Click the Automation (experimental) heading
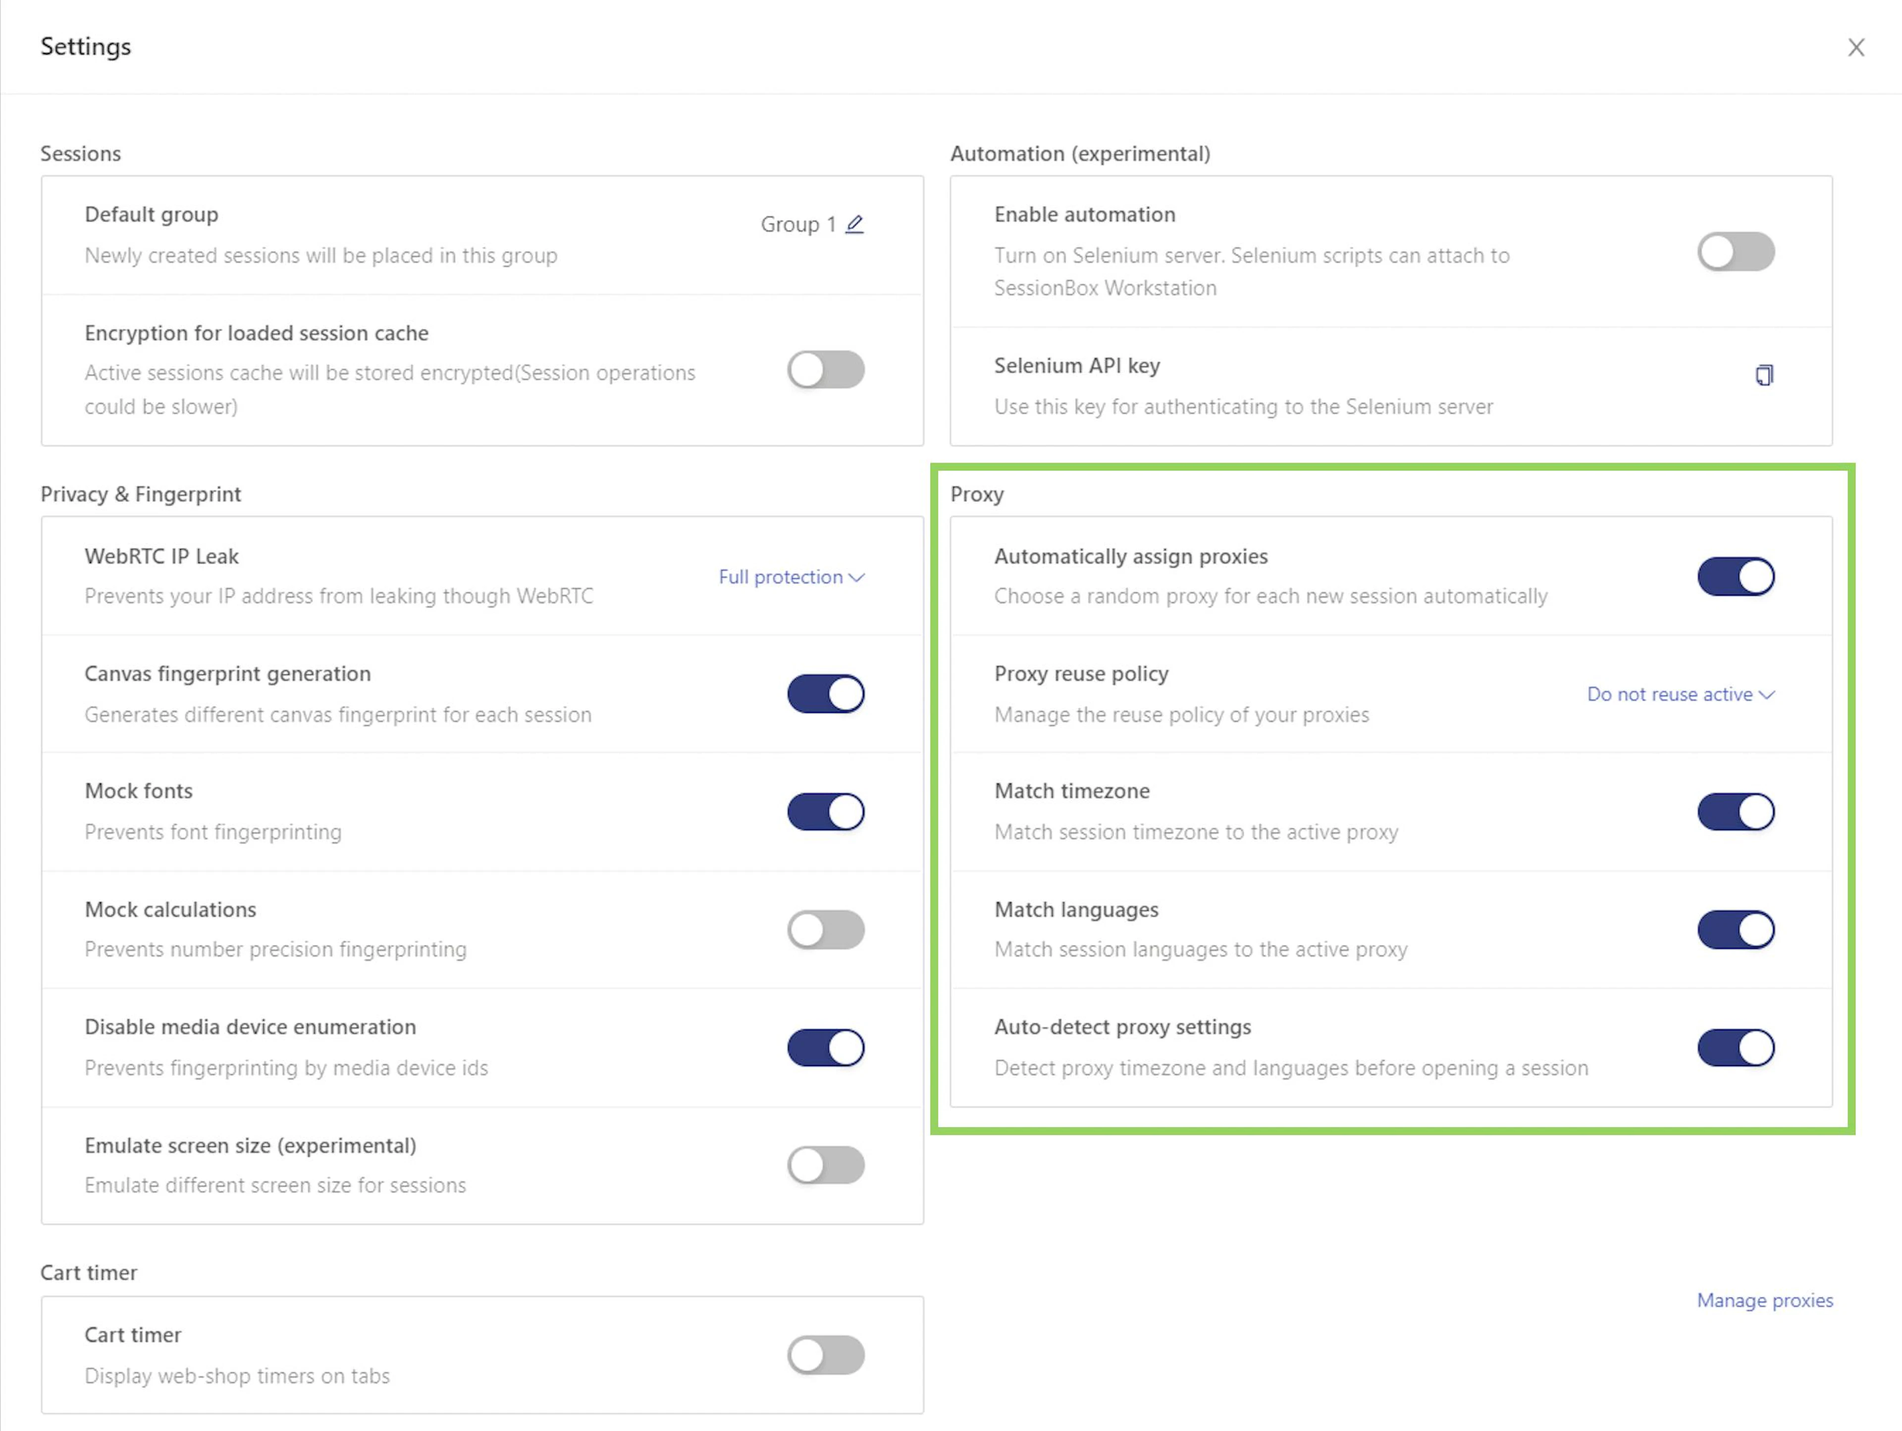 [1080, 154]
